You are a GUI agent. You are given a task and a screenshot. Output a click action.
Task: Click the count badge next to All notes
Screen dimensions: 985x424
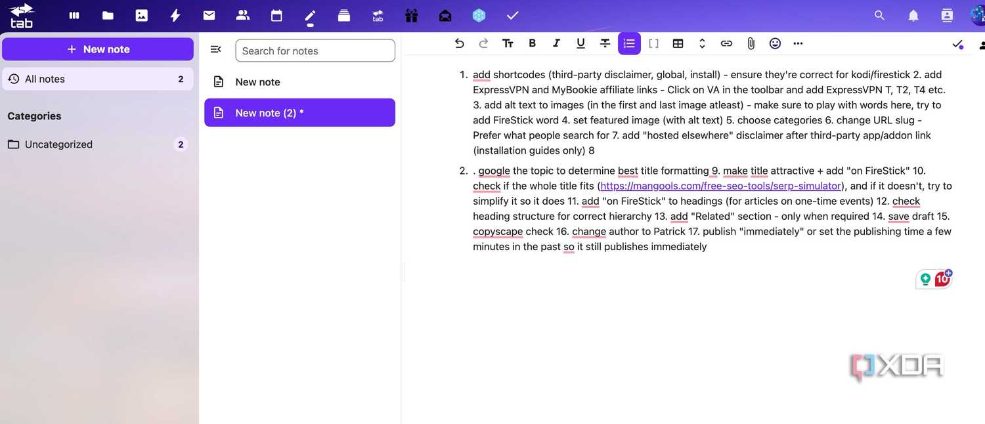(x=181, y=79)
